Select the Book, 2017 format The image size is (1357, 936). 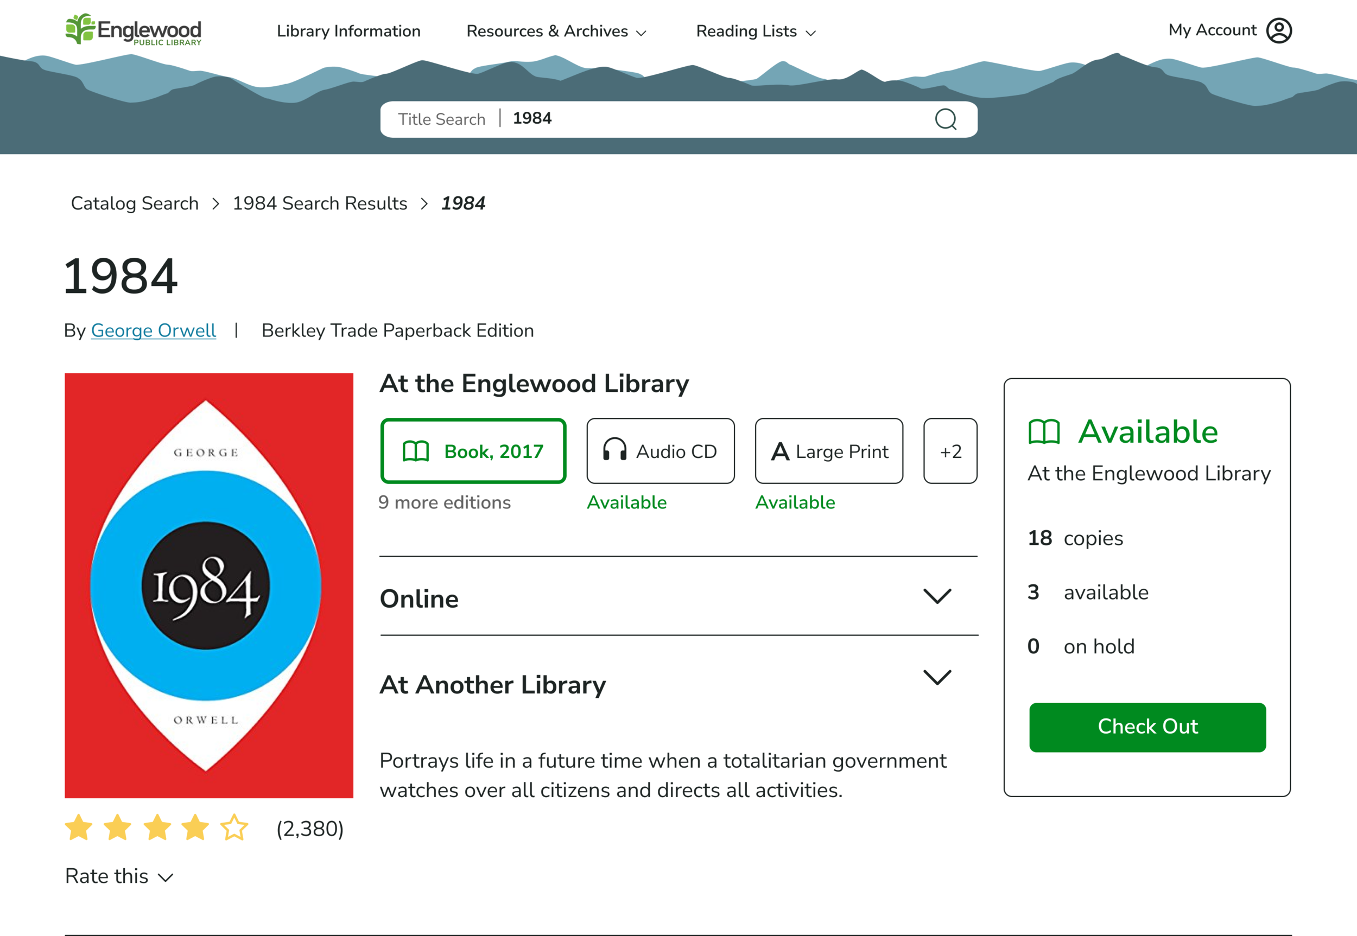473,451
